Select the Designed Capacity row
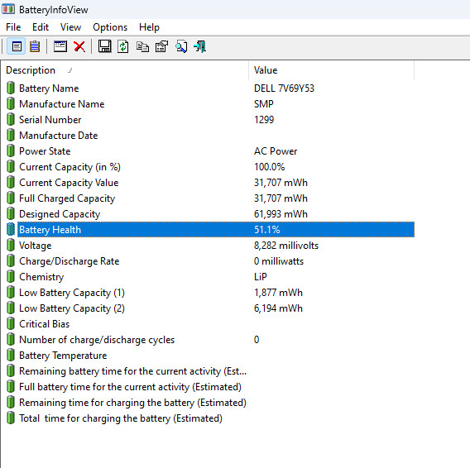Screen dimensions: 470x468 click(x=210, y=214)
